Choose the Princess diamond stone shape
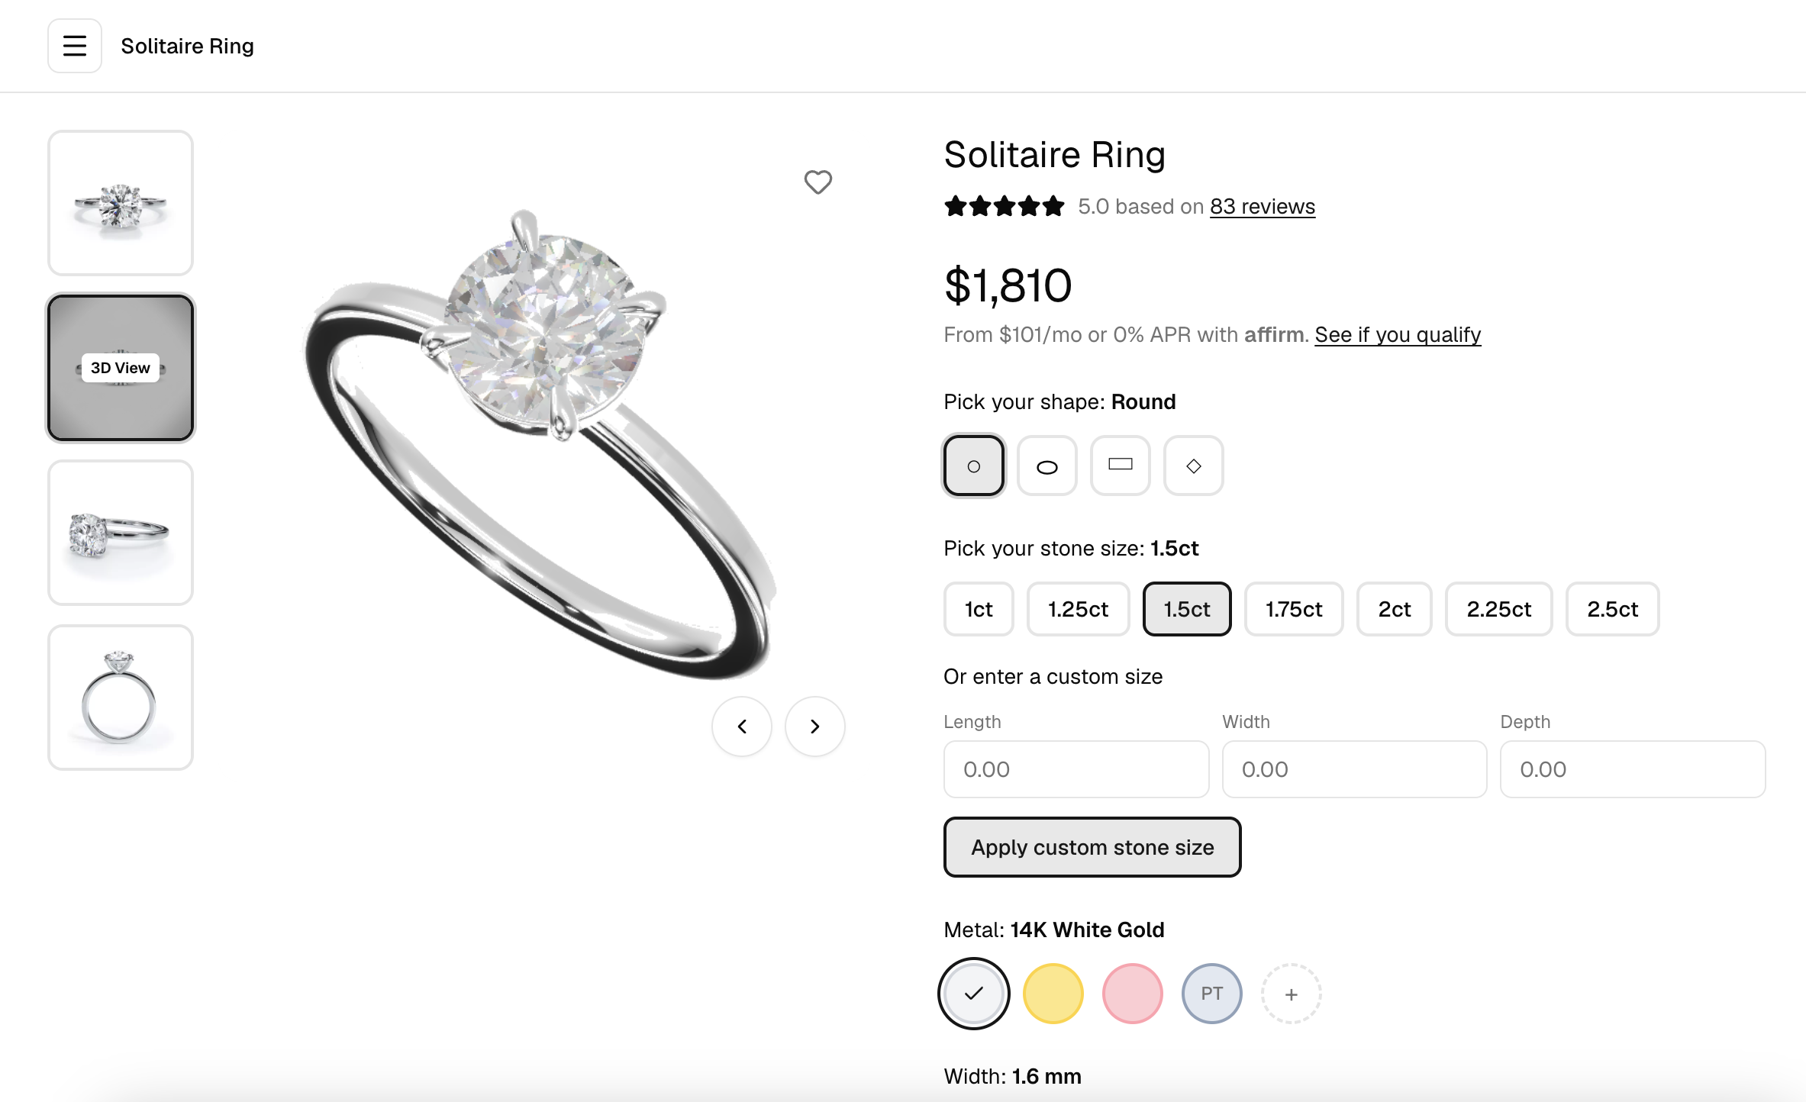This screenshot has height=1102, width=1806. 1193,466
